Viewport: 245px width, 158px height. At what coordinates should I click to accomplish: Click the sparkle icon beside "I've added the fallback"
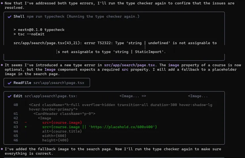[2, 149]
